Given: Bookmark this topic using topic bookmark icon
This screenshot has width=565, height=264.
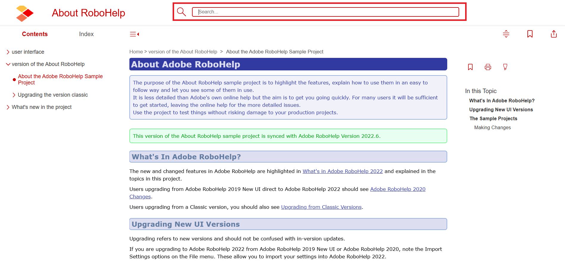Looking at the screenshot, I should click(470, 67).
